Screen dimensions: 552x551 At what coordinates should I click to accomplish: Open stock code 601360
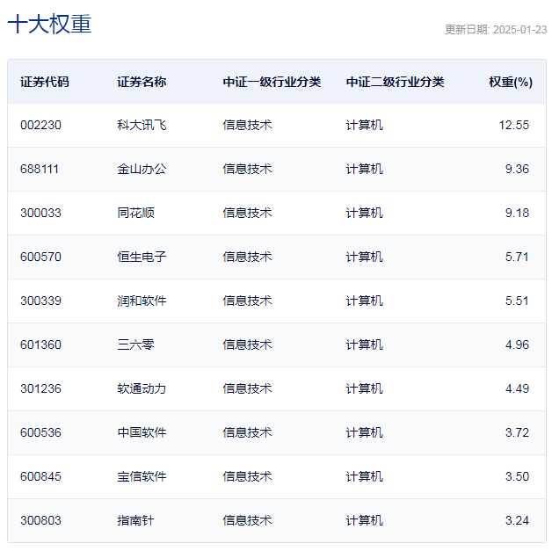point(40,344)
